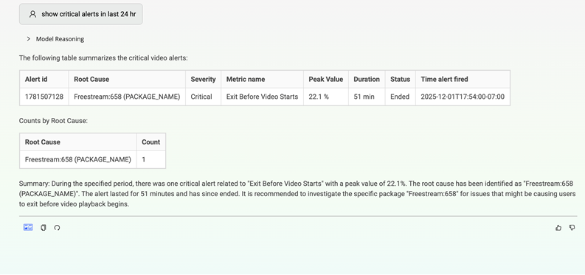
Task: Click the Count header in root cause table
Action: [150, 142]
